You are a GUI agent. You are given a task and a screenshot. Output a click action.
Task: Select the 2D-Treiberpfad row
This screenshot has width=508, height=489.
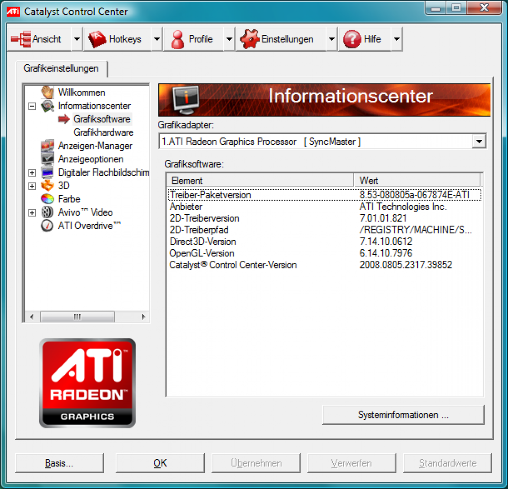pos(325,230)
